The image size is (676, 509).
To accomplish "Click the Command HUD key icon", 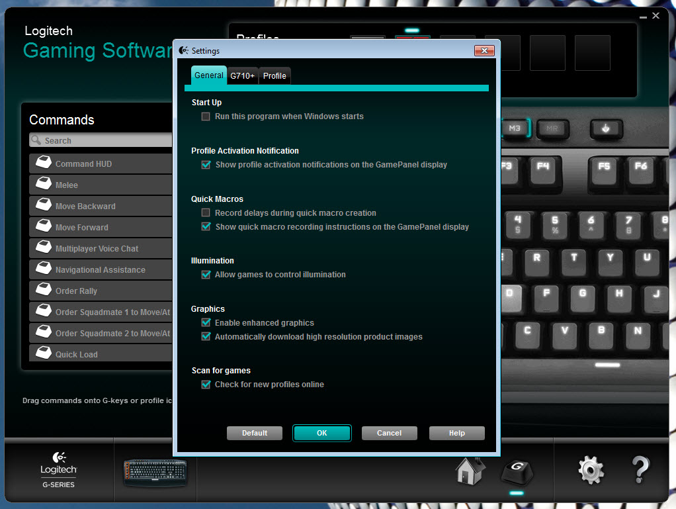I will pos(44,163).
